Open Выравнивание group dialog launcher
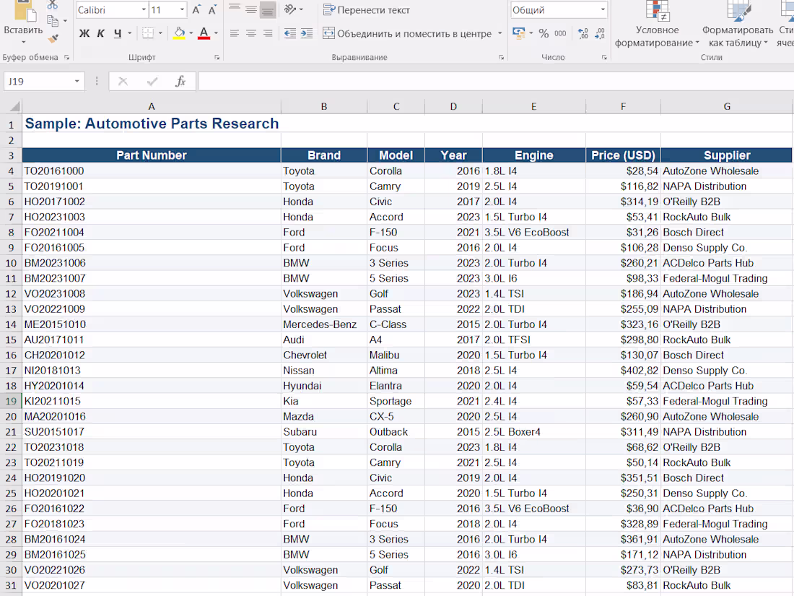The width and height of the screenshot is (794, 596). point(502,58)
